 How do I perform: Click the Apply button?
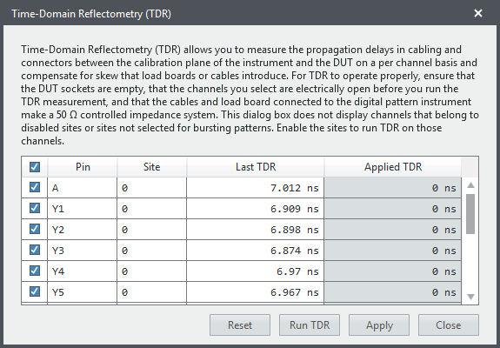(x=379, y=325)
